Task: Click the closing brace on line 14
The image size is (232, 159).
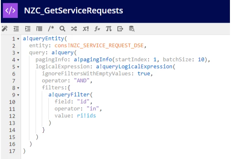Action: (x=43, y=130)
